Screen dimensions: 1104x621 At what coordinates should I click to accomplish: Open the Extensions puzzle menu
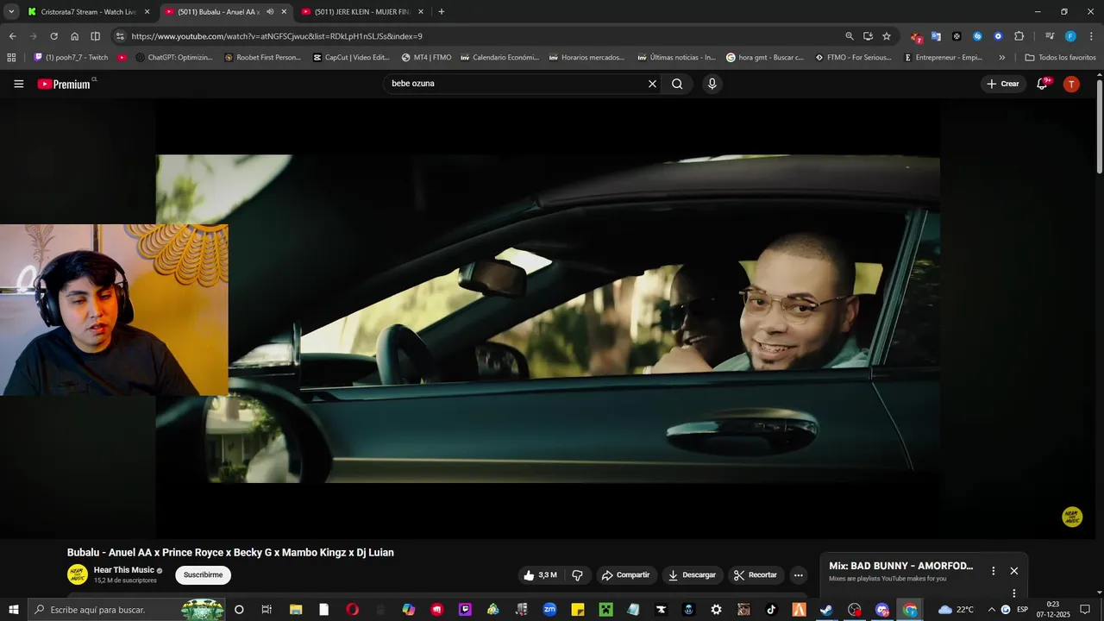pyautogui.click(x=1019, y=36)
